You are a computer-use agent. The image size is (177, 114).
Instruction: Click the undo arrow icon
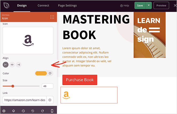pos(33,111)
